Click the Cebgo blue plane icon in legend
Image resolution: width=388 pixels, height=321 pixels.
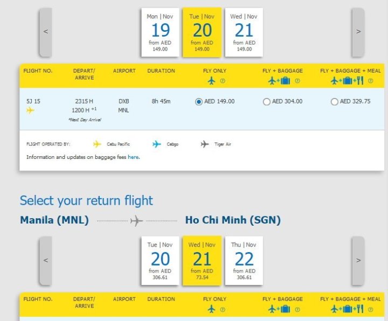click(x=157, y=144)
